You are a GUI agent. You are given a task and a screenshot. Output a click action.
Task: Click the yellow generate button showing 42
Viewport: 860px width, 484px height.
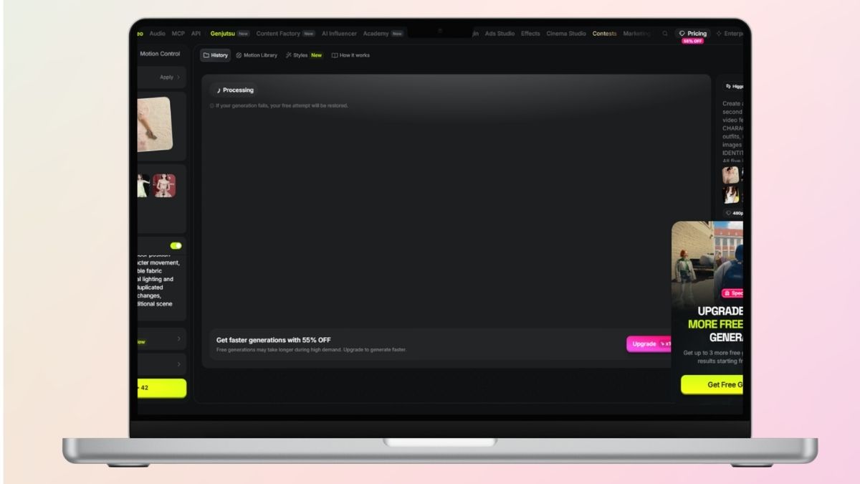(162, 388)
